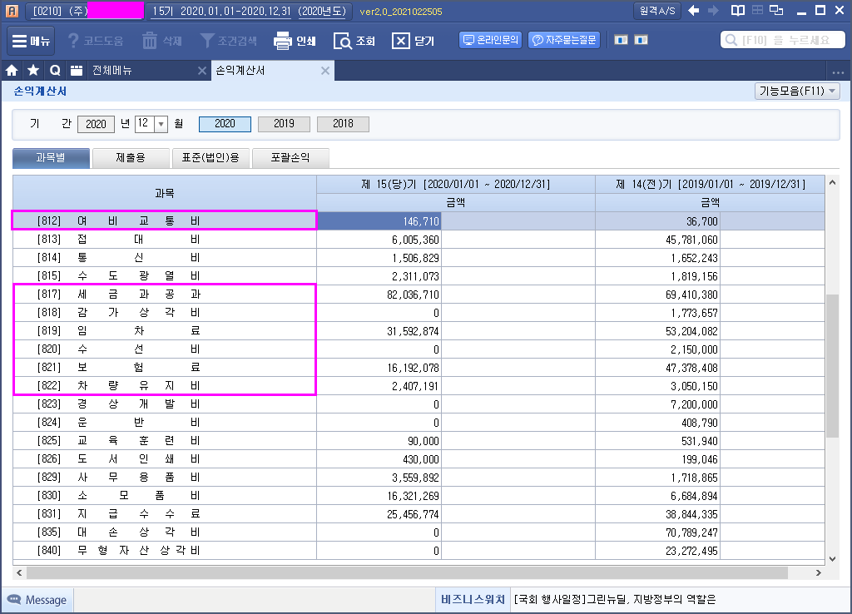Open the tab overflow ellipsis menu
Viewport: 852px width, 614px height.
(838, 72)
